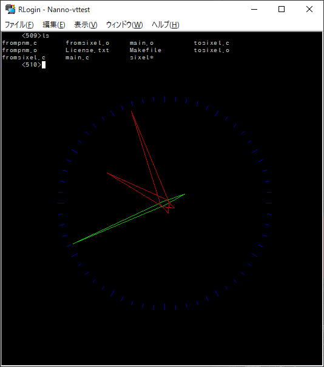Close the RLogin window

pos(309,9)
